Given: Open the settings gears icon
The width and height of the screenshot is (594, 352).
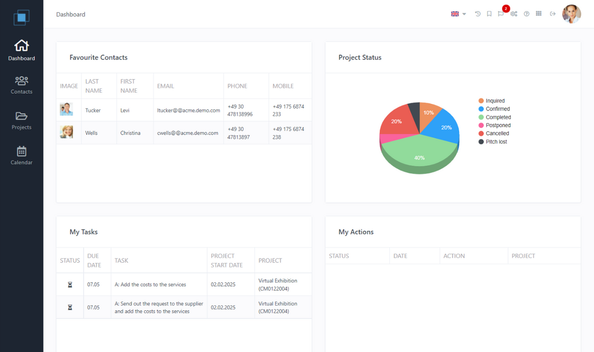Looking at the screenshot, I should pyautogui.click(x=514, y=14).
